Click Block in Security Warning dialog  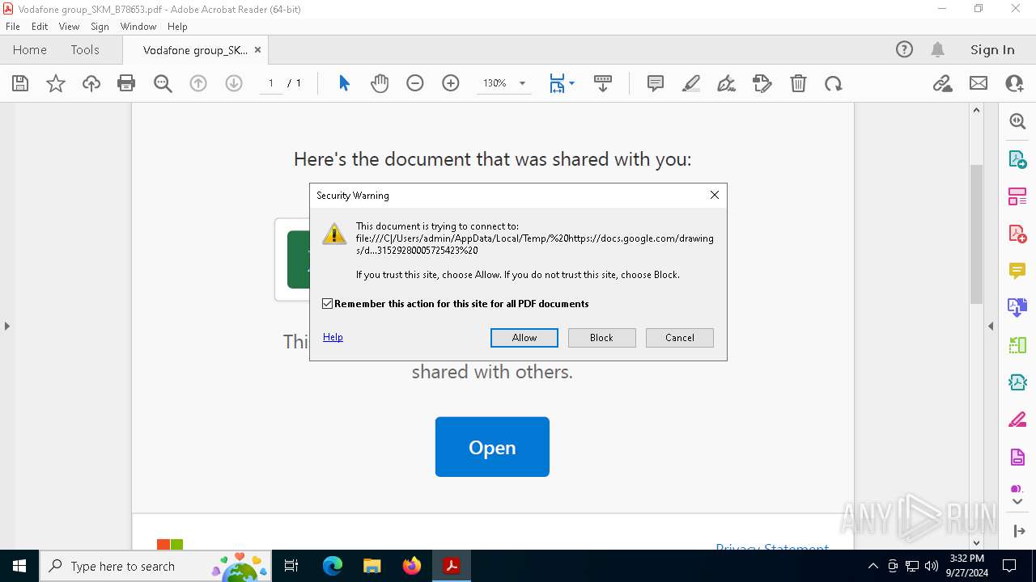601,338
